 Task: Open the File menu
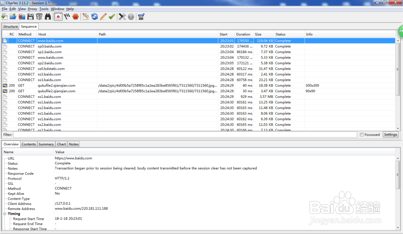[4, 9]
